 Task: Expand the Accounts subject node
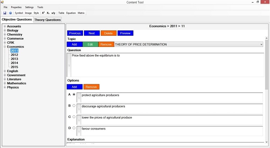(5, 26)
